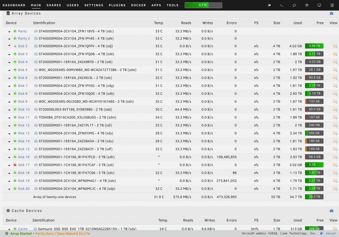Browse Disk 3 folder view icon
The image size is (339, 237).
(x=335, y=54)
